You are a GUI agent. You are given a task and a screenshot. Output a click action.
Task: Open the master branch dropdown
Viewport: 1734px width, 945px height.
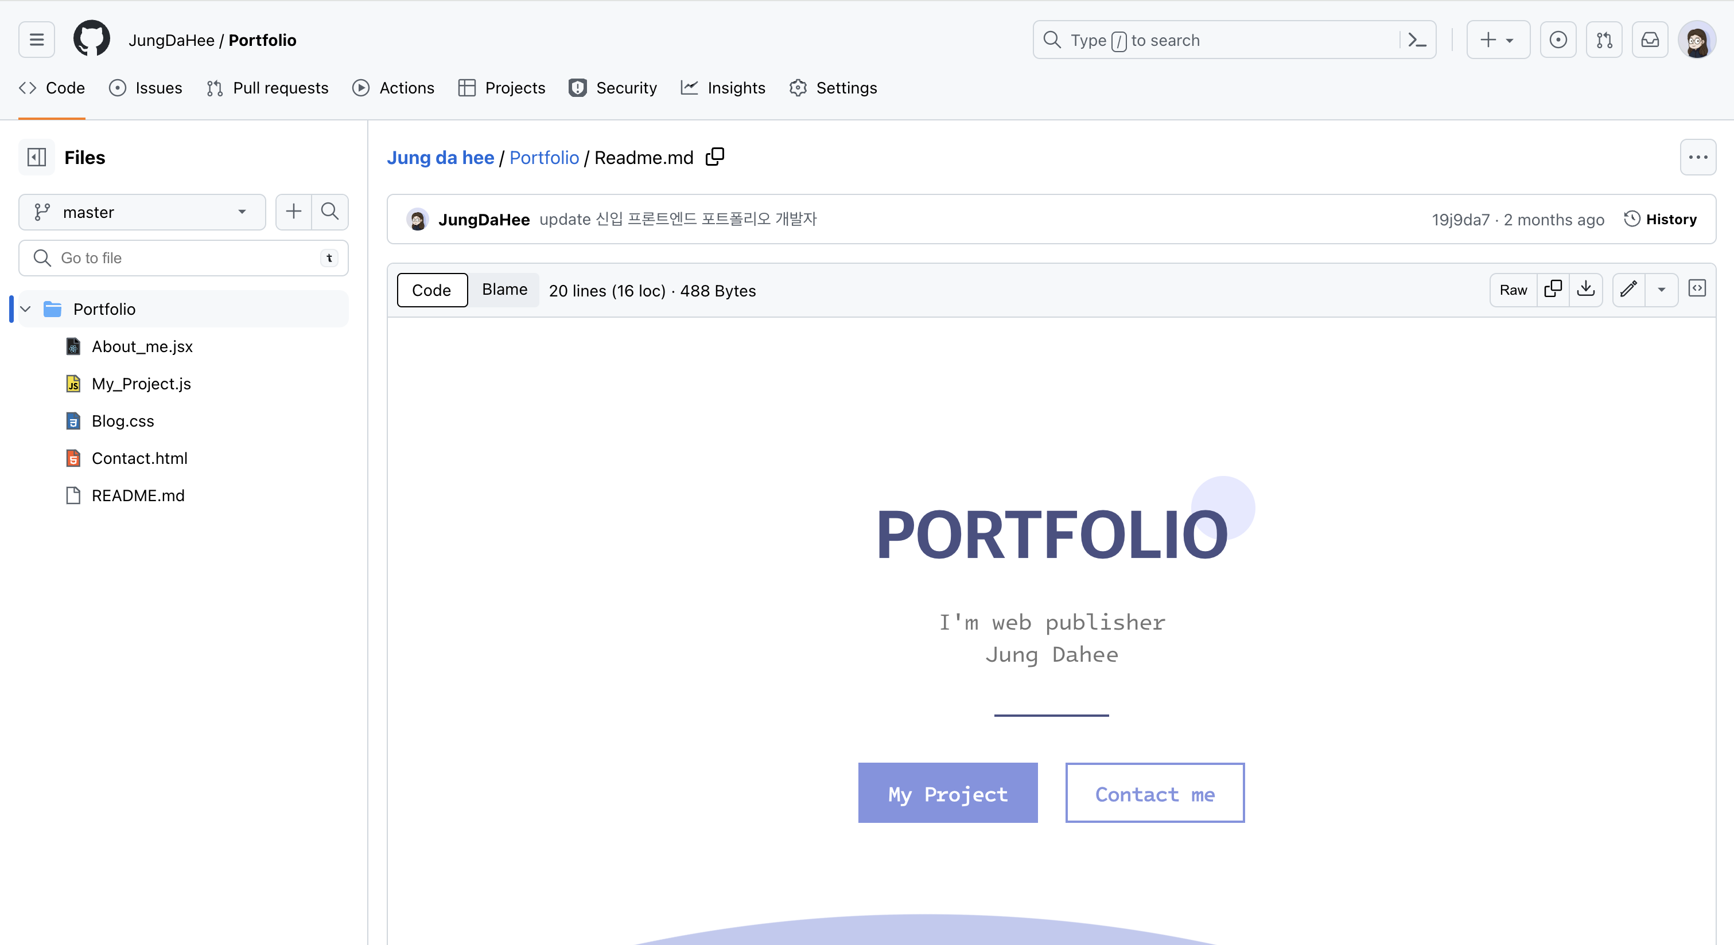pos(142,213)
